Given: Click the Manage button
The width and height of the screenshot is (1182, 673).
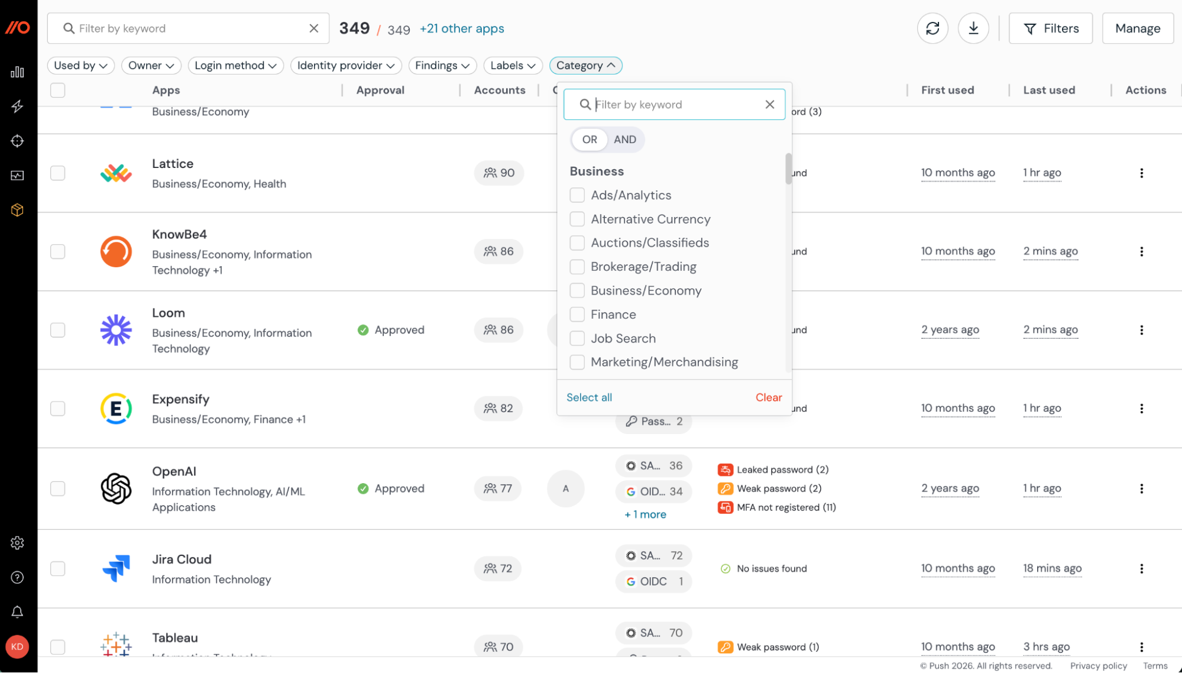Looking at the screenshot, I should [1138, 28].
